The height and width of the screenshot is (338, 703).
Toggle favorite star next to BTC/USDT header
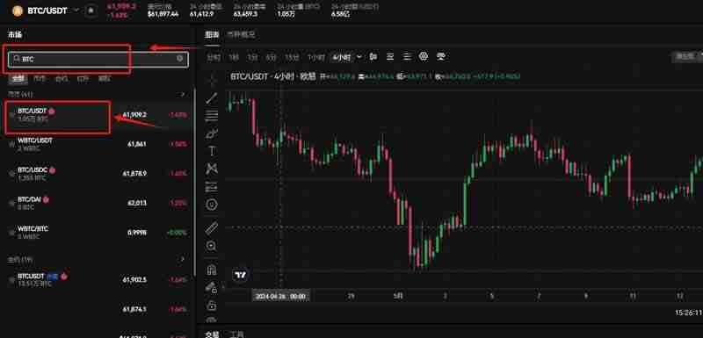click(91, 11)
